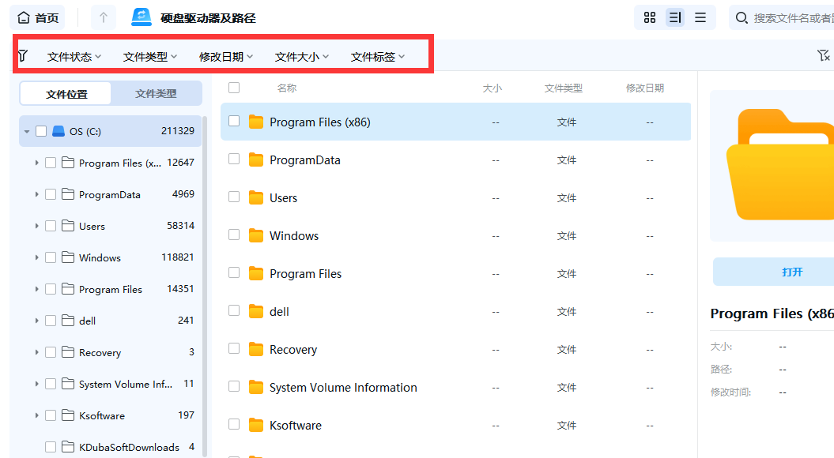This screenshot has height=458, width=834.
Task: Expand the Users folder tree node
Action: coord(36,225)
